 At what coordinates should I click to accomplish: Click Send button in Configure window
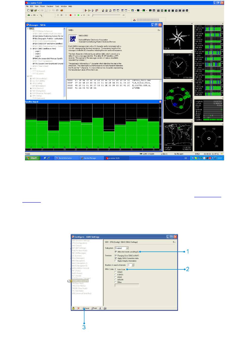point(86,308)
